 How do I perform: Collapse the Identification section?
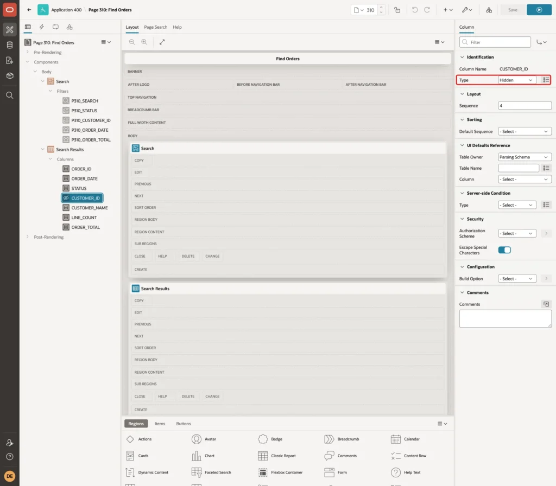462,57
